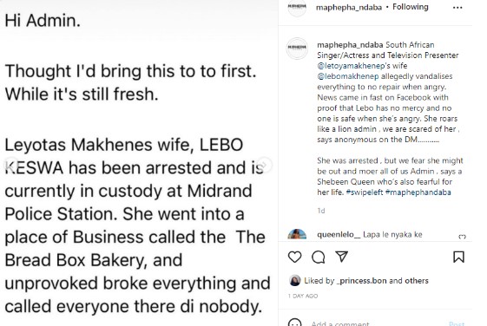487x326 pixels.
Task: Like the post with the heart icon
Action: (294, 257)
